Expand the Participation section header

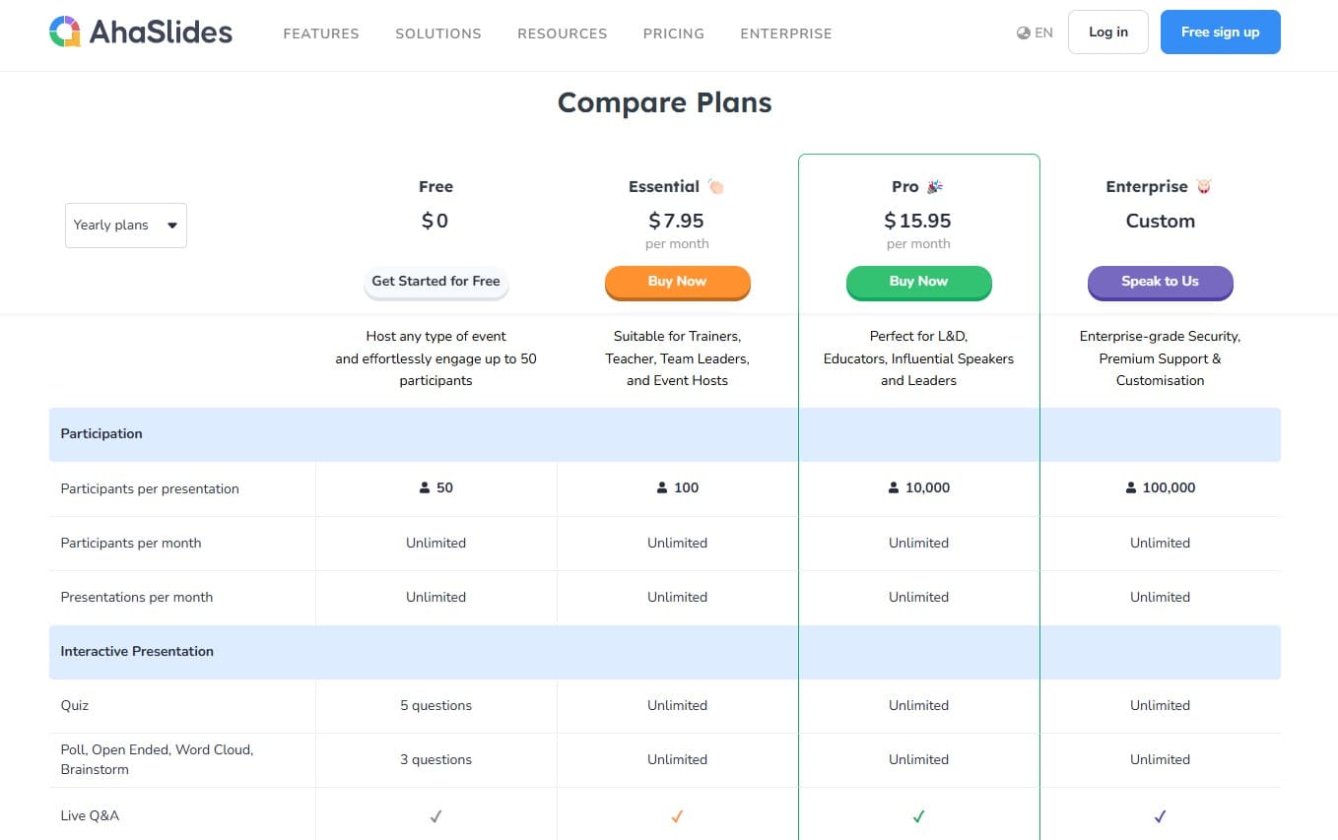point(100,433)
